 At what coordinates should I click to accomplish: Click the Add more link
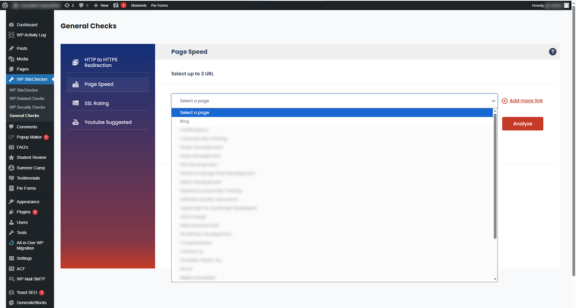point(526,101)
